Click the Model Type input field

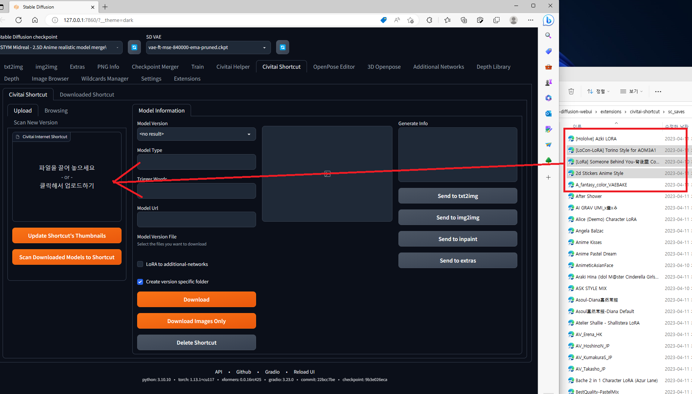click(x=196, y=162)
